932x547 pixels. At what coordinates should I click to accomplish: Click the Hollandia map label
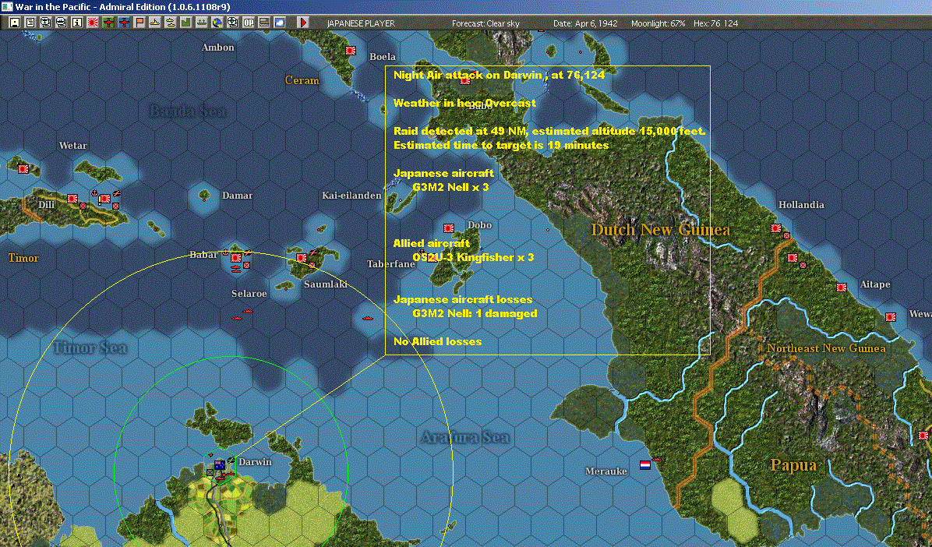(x=801, y=205)
